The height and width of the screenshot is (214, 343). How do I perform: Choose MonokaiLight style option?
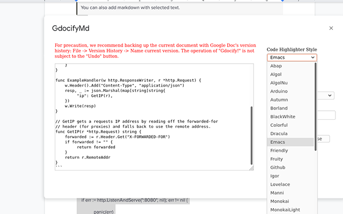pos(290,210)
